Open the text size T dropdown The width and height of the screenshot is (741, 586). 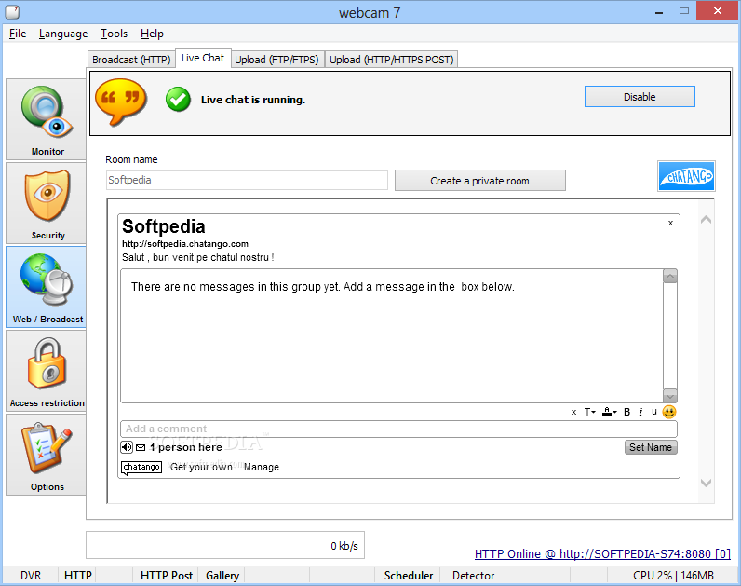(590, 412)
